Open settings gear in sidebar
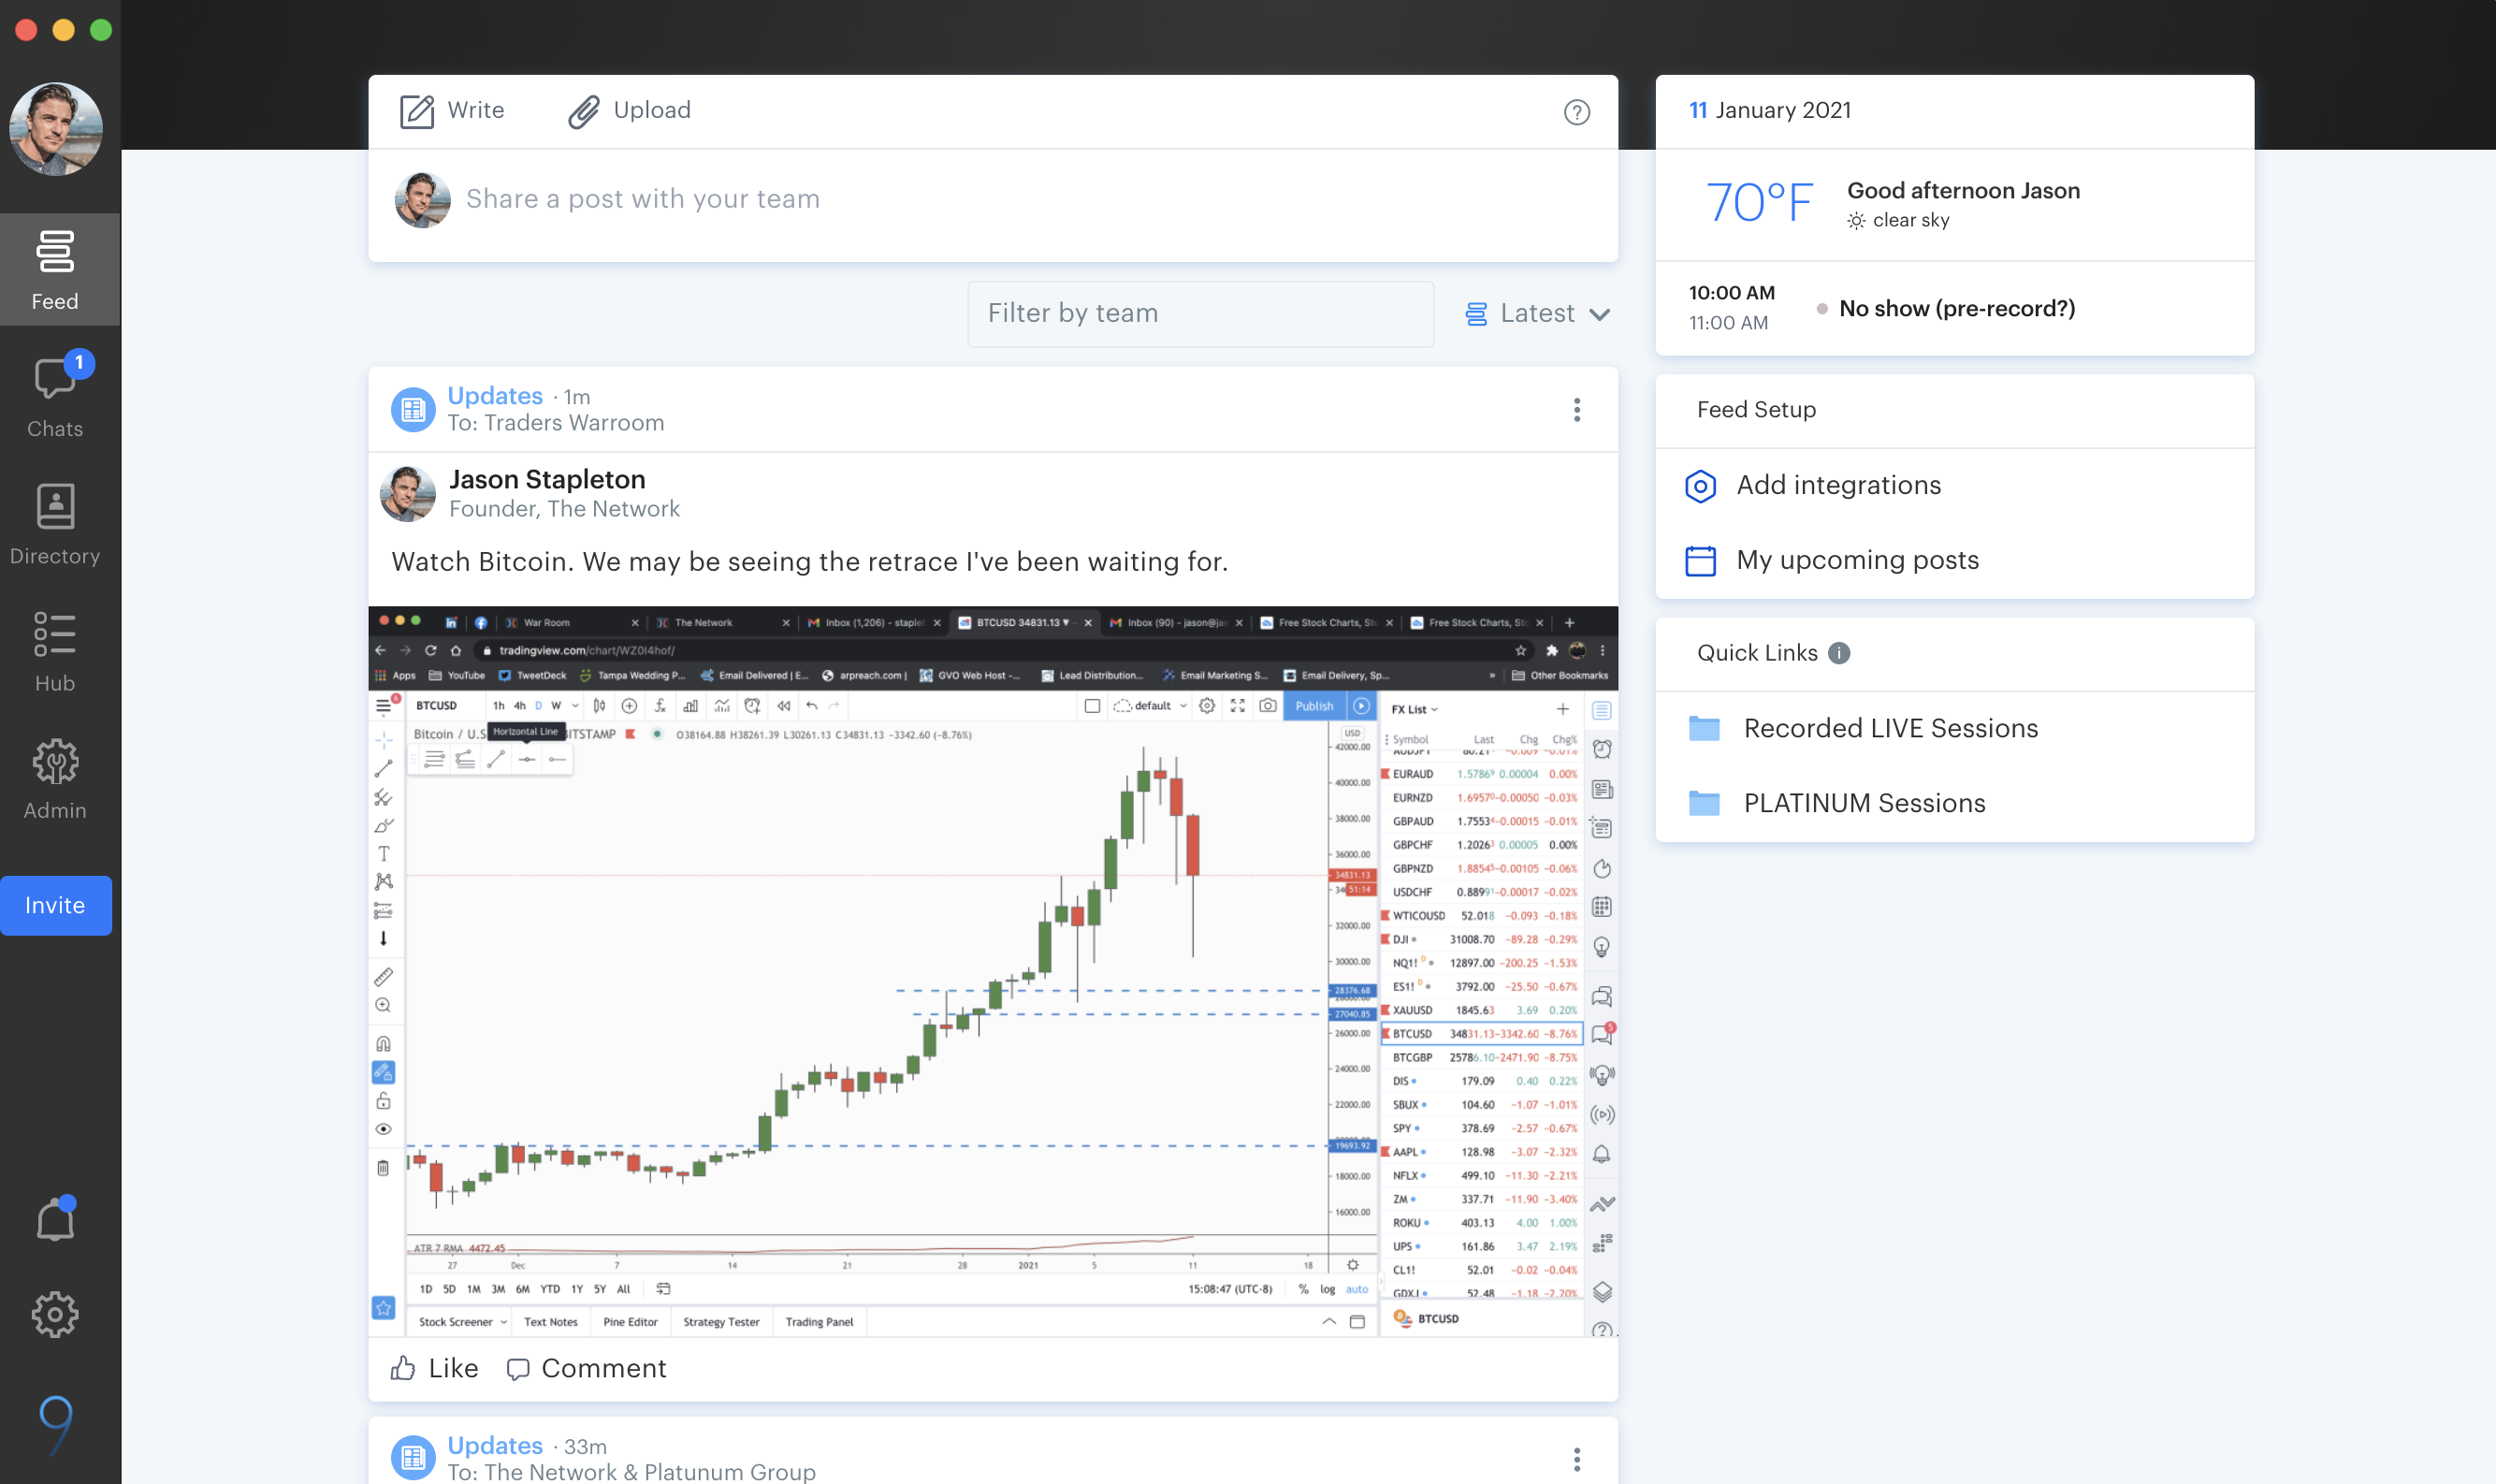Viewport: 2496px width, 1484px height. [x=55, y=1314]
